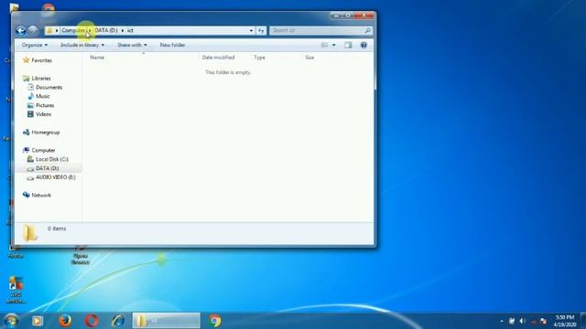The width and height of the screenshot is (586, 329).
Task: Open Music library
Action: (x=43, y=96)
